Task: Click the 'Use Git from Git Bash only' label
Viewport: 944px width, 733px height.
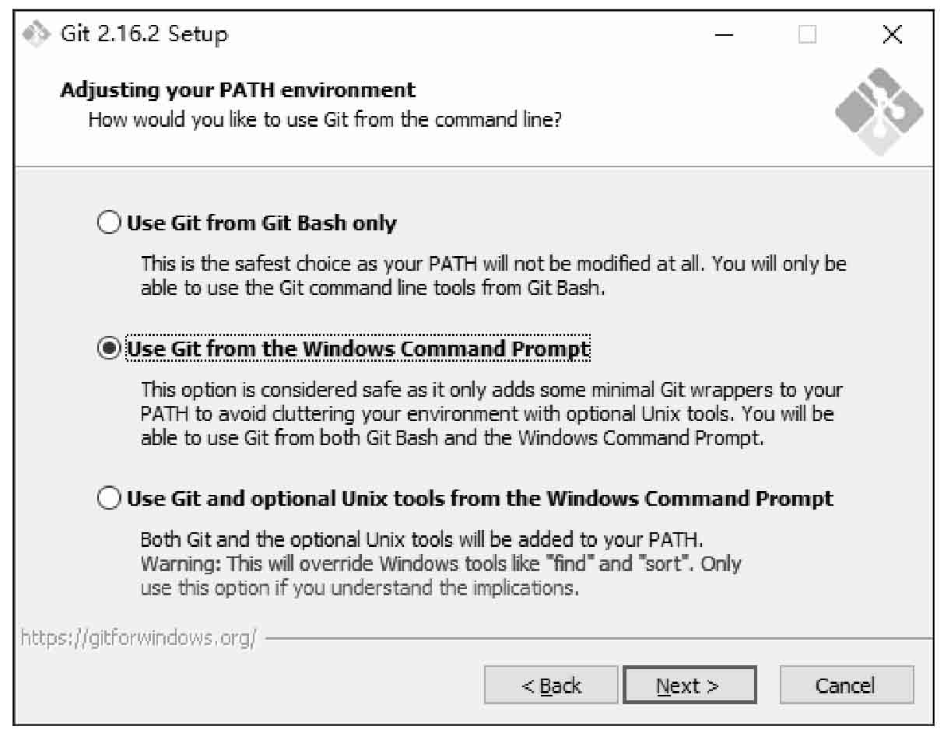Action: [261, 223]
